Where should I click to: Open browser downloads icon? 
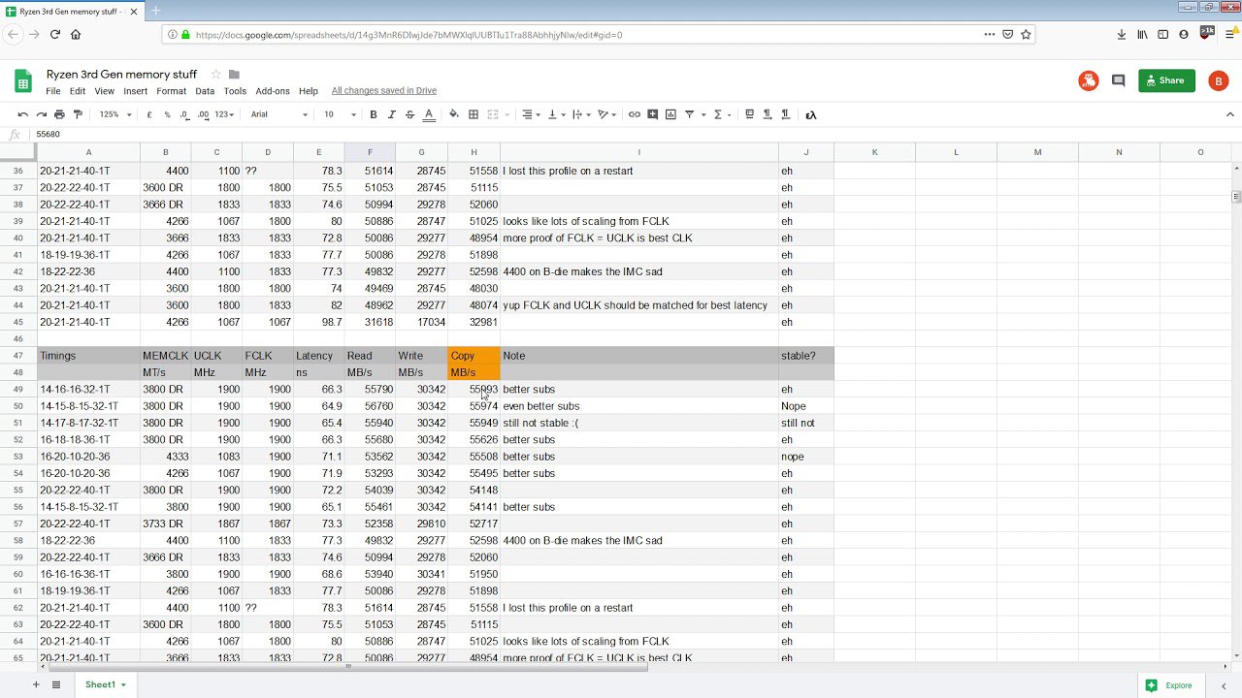pos(1122,34)
